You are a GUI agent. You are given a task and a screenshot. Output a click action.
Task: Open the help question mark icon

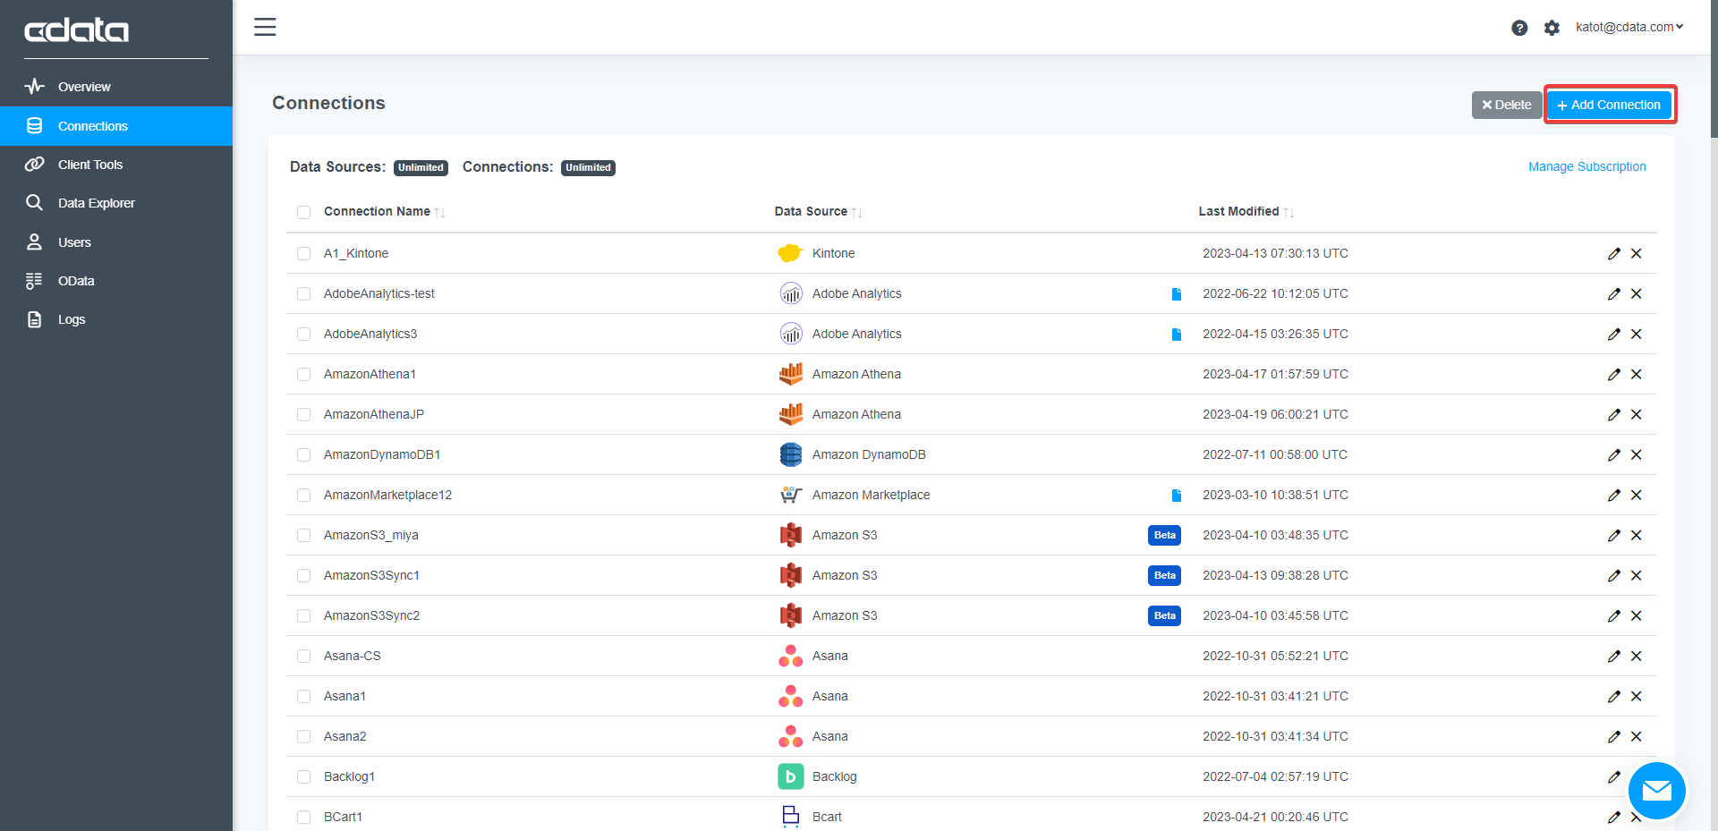1519,28
